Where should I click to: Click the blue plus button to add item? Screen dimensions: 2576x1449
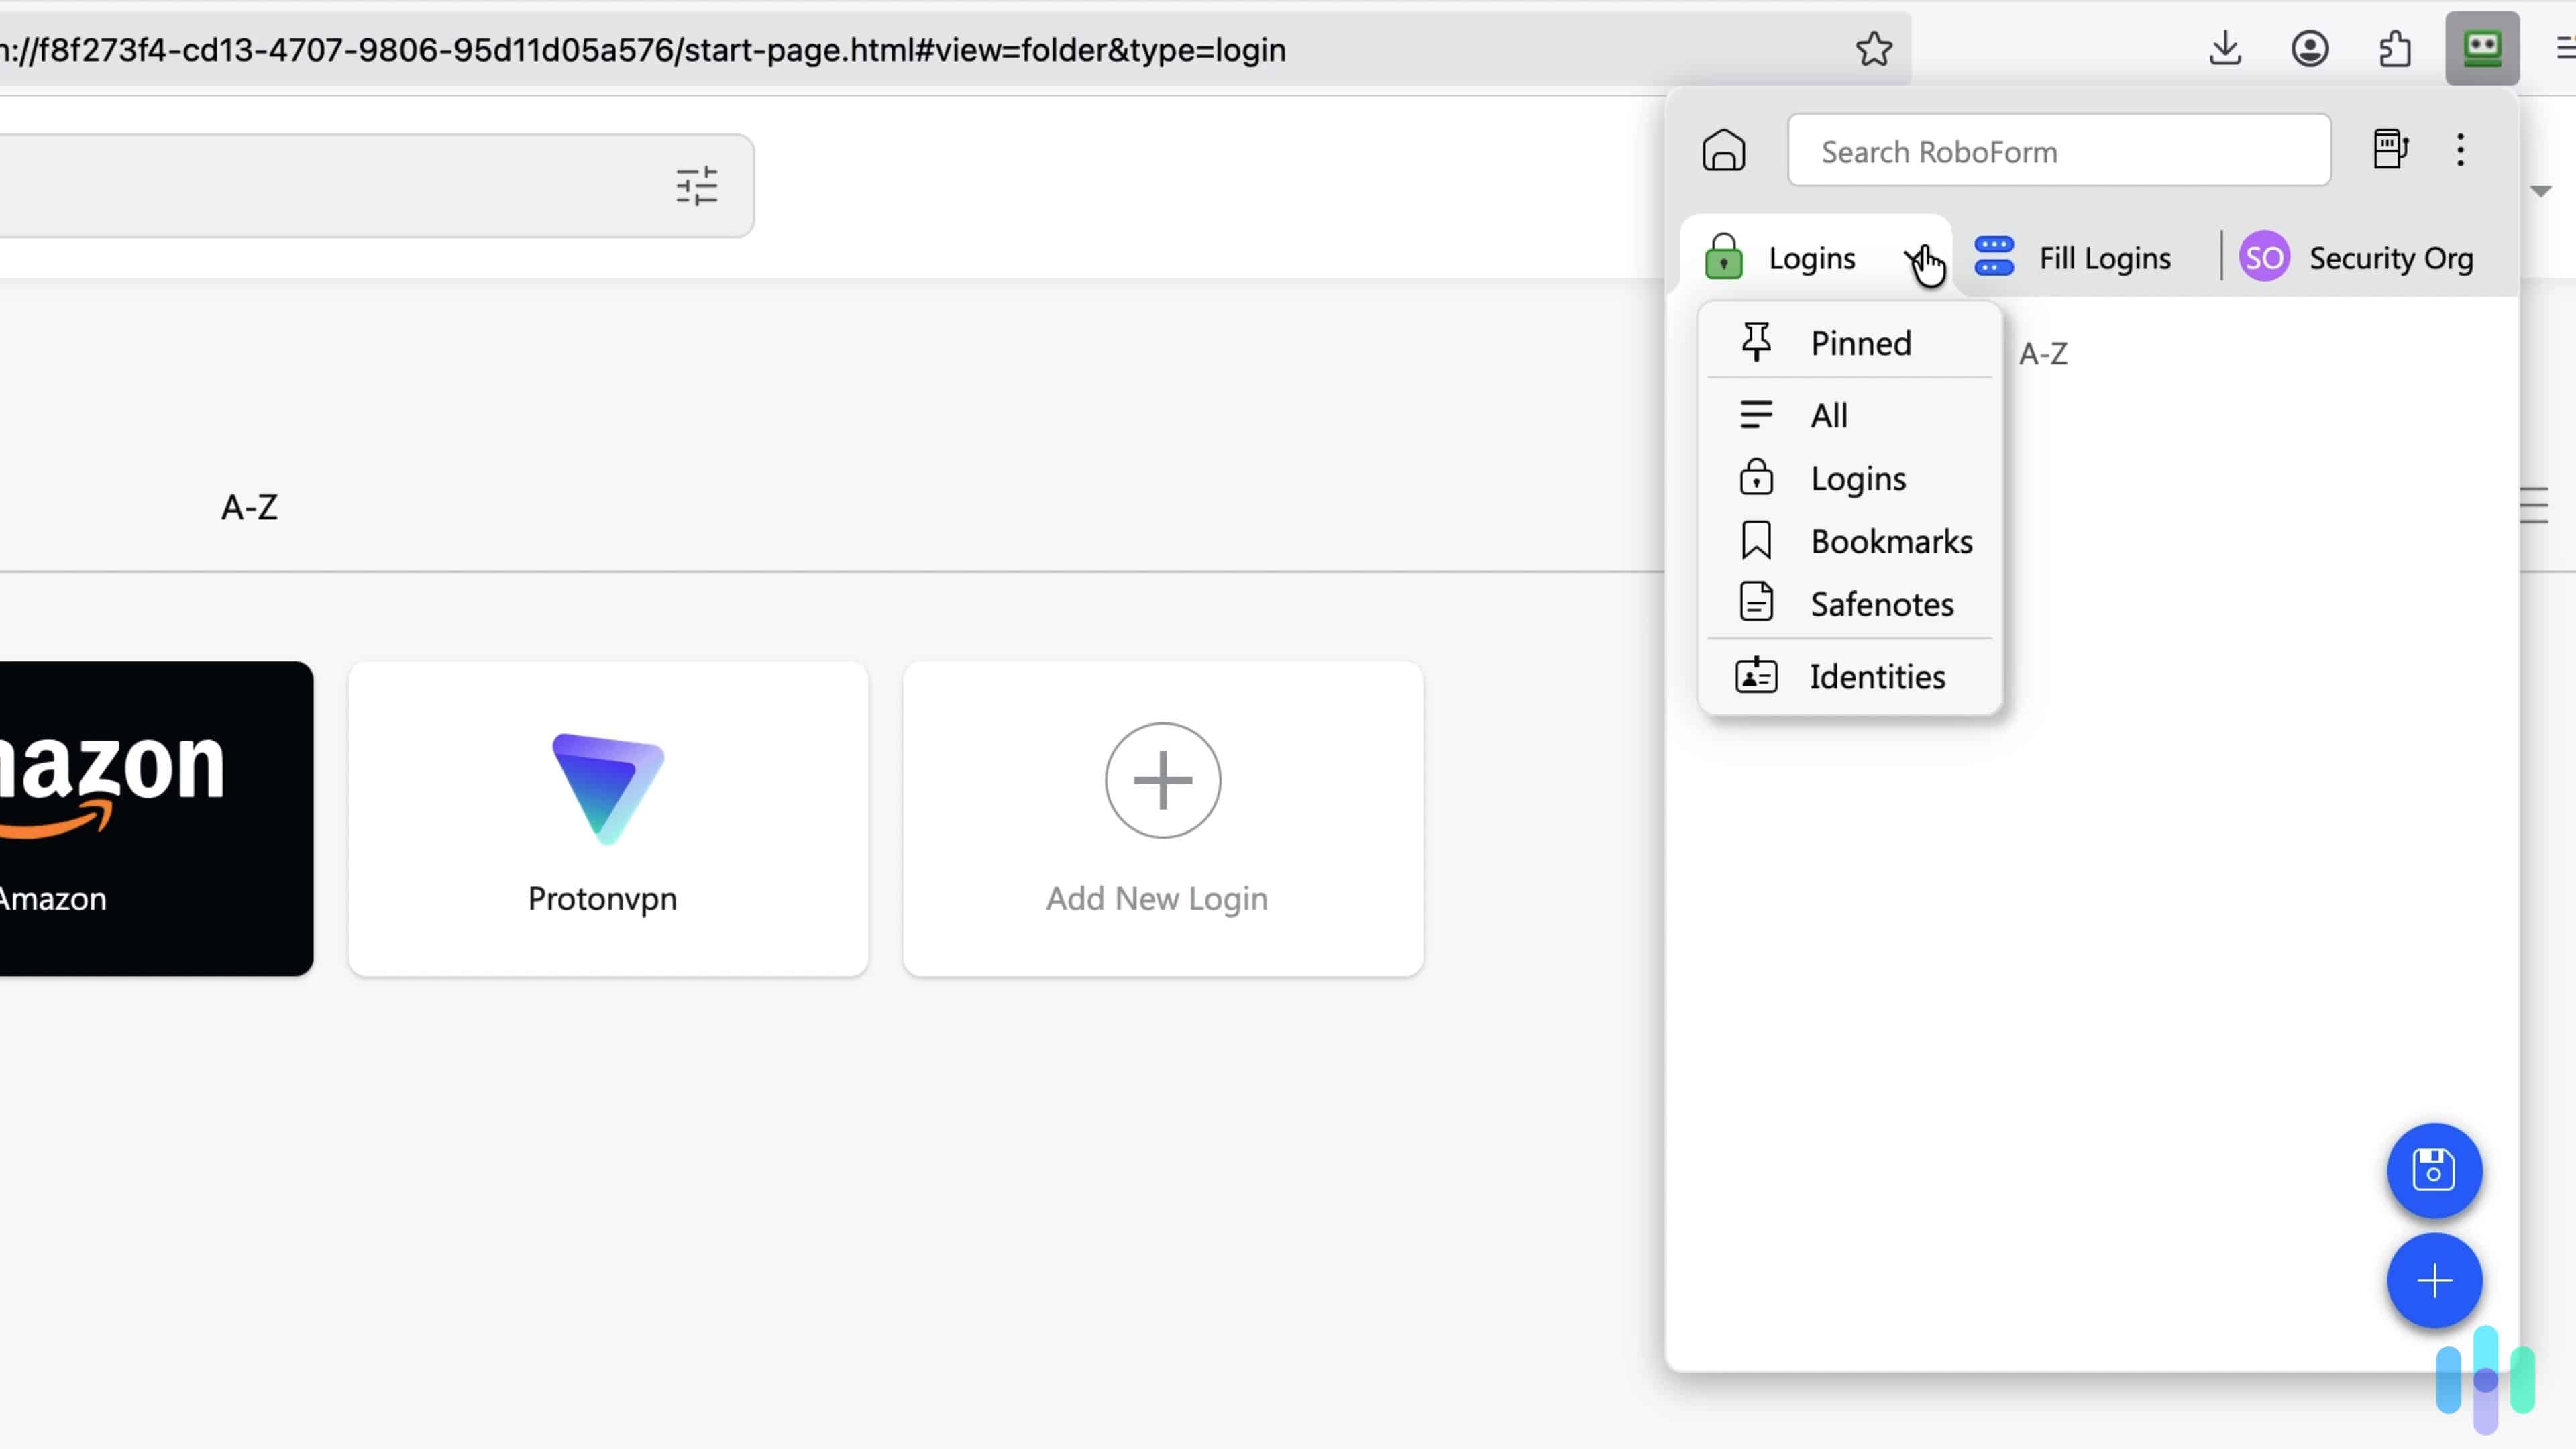(2434, 1281)
